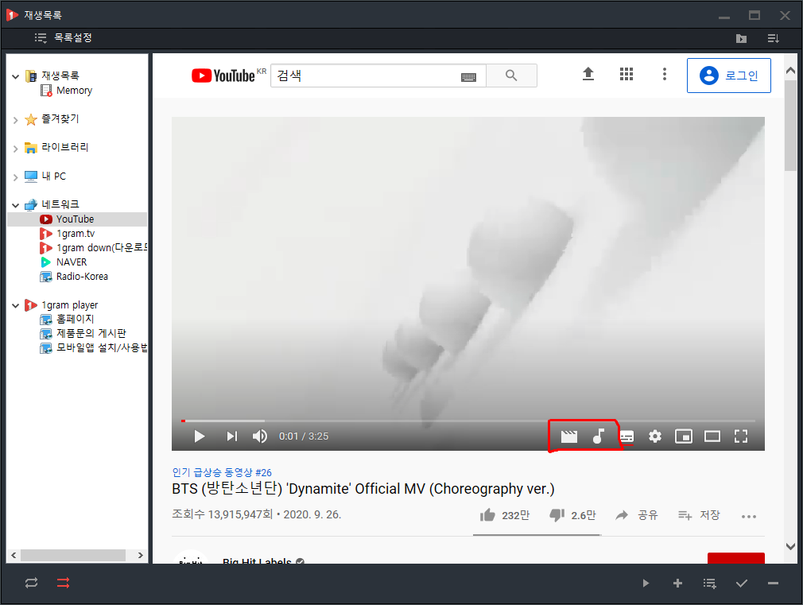Click the sidebar horizontal scrollbar left arrow
This screenshot has width=803, height=605.
coord(14,555)
